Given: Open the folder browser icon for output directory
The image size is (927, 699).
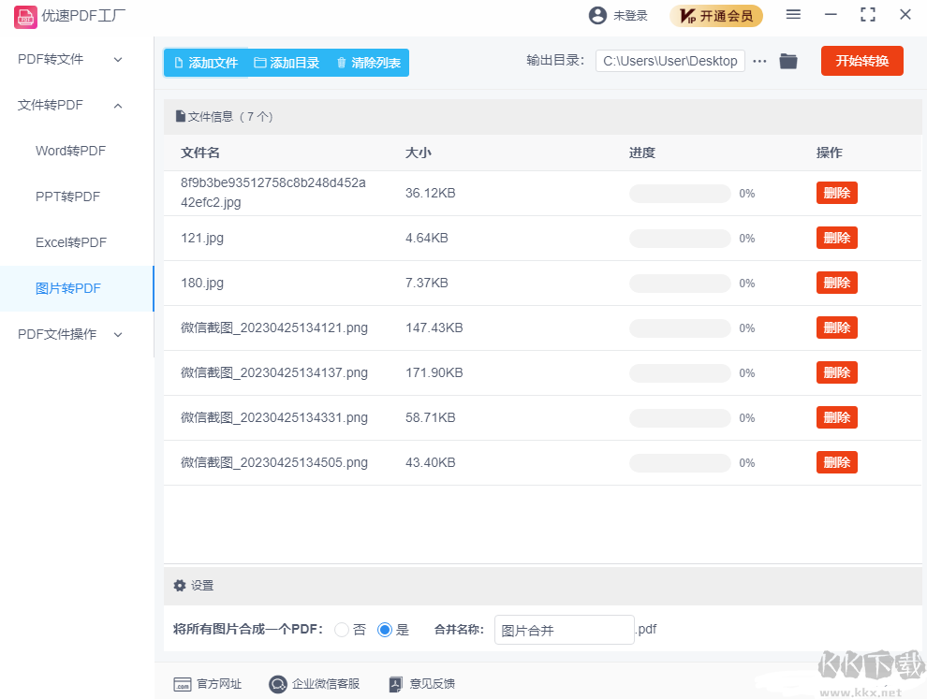Looking at the screenshot, I should pyautogui.click(x=787, y=60).
